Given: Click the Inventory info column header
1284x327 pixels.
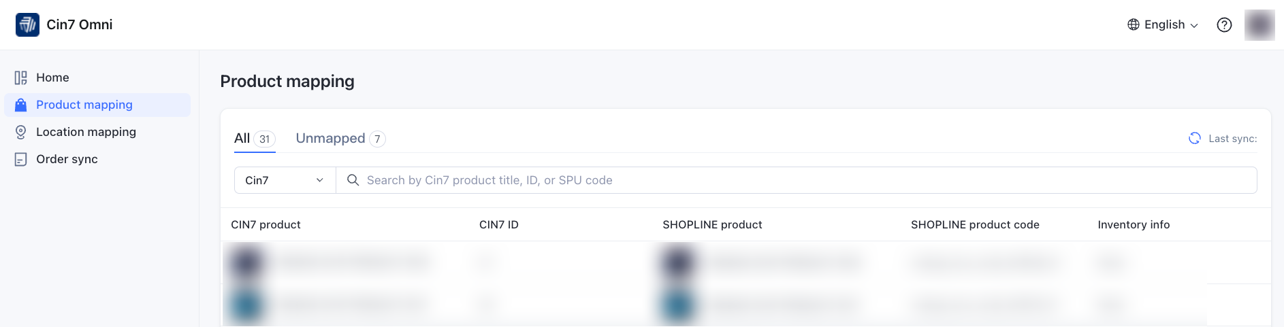Looking at the screenshot, I should click(x=1134, y=225).
